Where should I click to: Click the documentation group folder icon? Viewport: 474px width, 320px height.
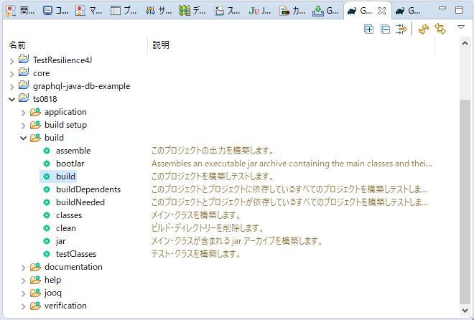(x=35, y=267)
